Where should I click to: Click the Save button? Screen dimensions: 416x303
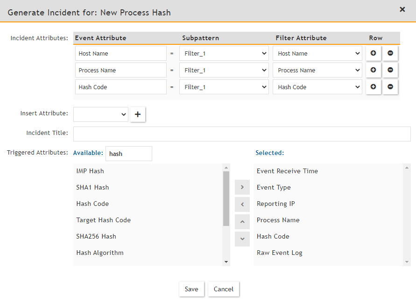click(191, 289)
